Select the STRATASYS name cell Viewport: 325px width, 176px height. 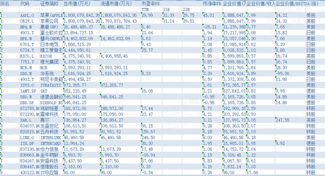50,85
